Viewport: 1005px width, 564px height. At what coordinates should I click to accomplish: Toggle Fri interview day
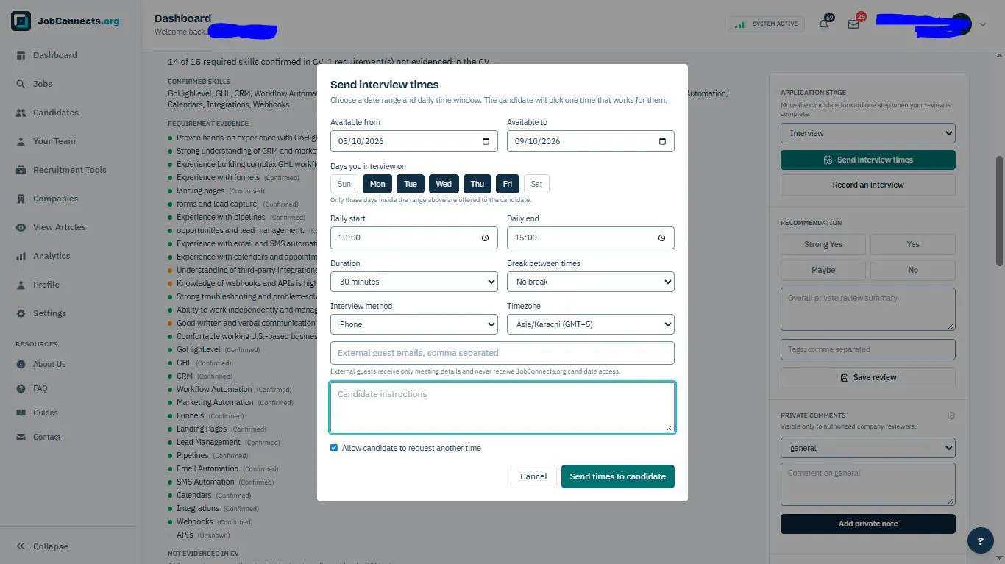click(508, 184)
